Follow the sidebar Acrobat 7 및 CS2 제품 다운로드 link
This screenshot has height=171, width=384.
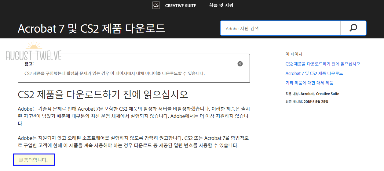coord(314,73)
